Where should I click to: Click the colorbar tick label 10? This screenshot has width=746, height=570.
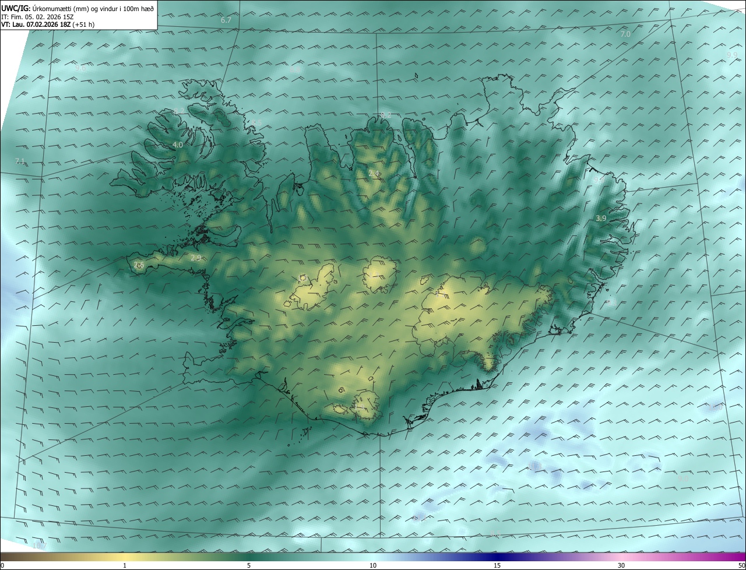[373, 565]
